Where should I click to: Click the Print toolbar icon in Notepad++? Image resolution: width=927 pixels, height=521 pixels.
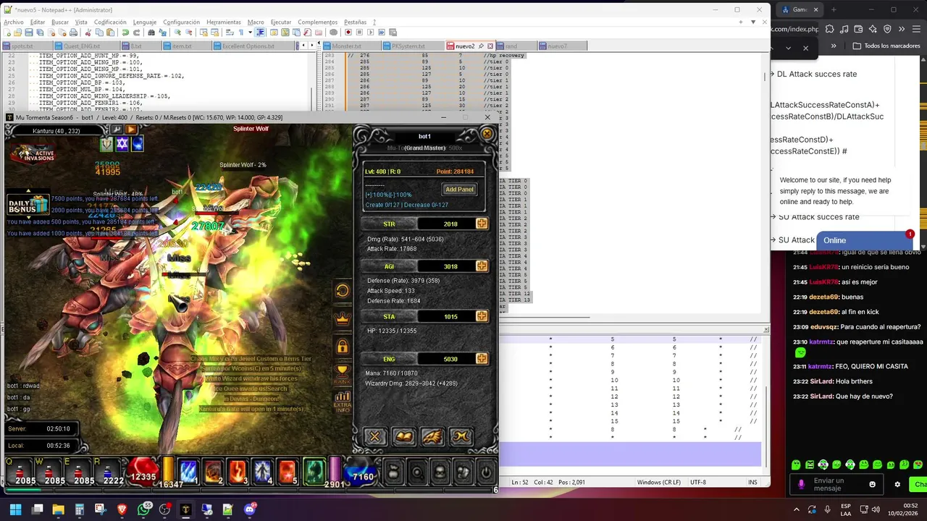coord(73,32)
